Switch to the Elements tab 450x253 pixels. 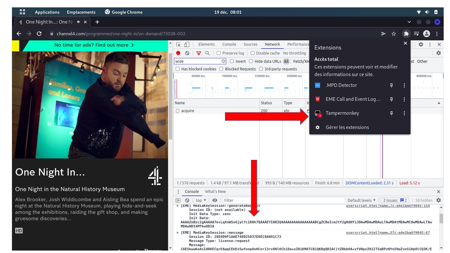click(x=206, y=44)
